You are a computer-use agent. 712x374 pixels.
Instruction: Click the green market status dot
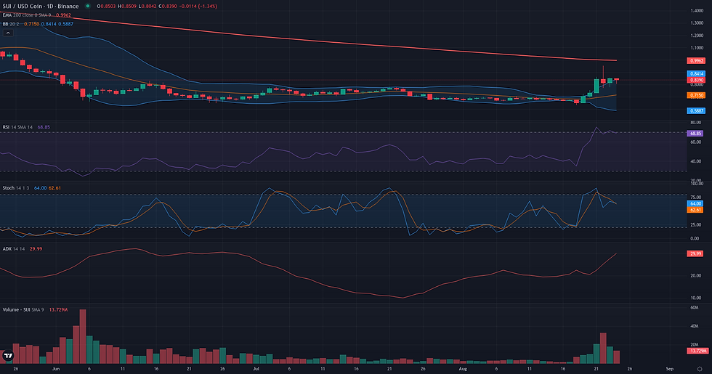coord(88,7)
